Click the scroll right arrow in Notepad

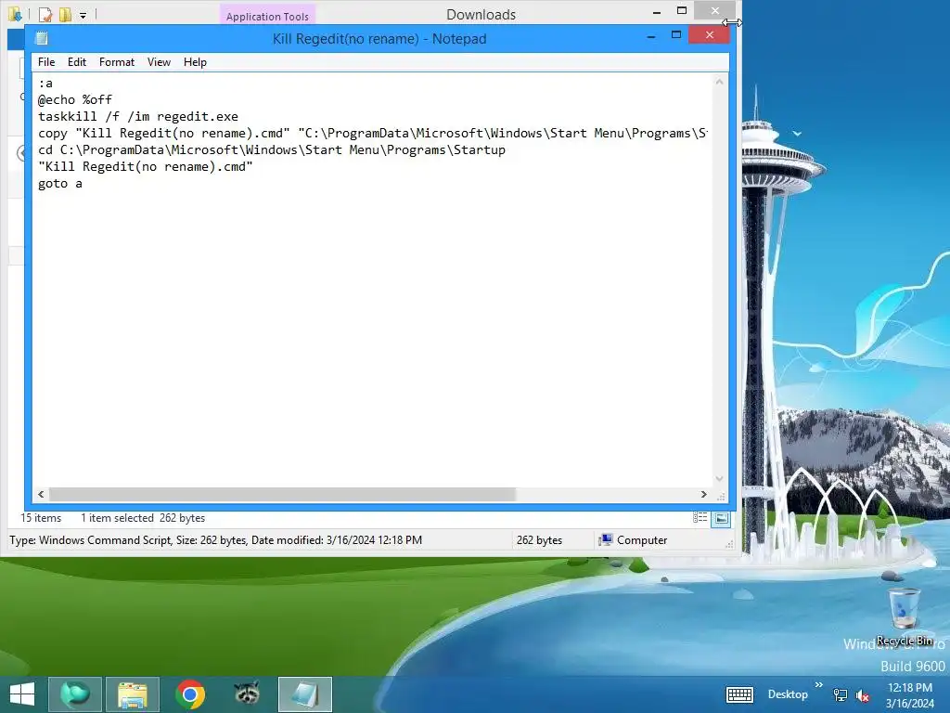pyautogui.click(x=703, y=494)
